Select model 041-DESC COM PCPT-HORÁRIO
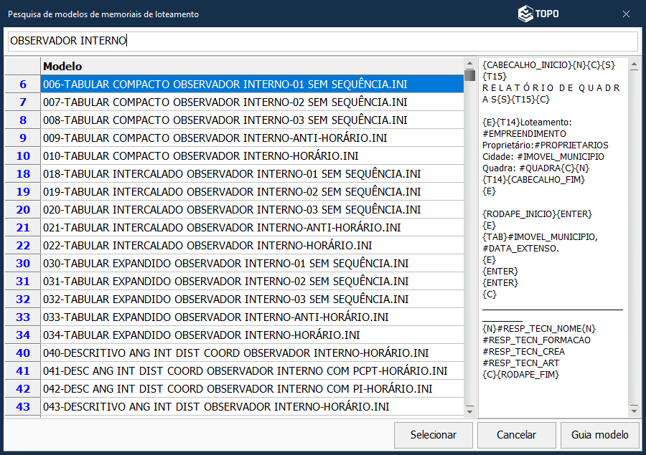 (x=245, y=371)
